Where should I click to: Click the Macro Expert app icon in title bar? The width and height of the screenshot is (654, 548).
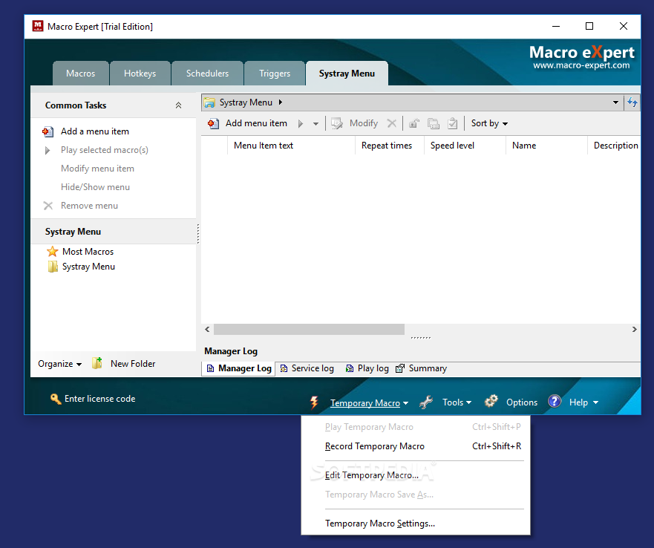click(x=38, y=26)
